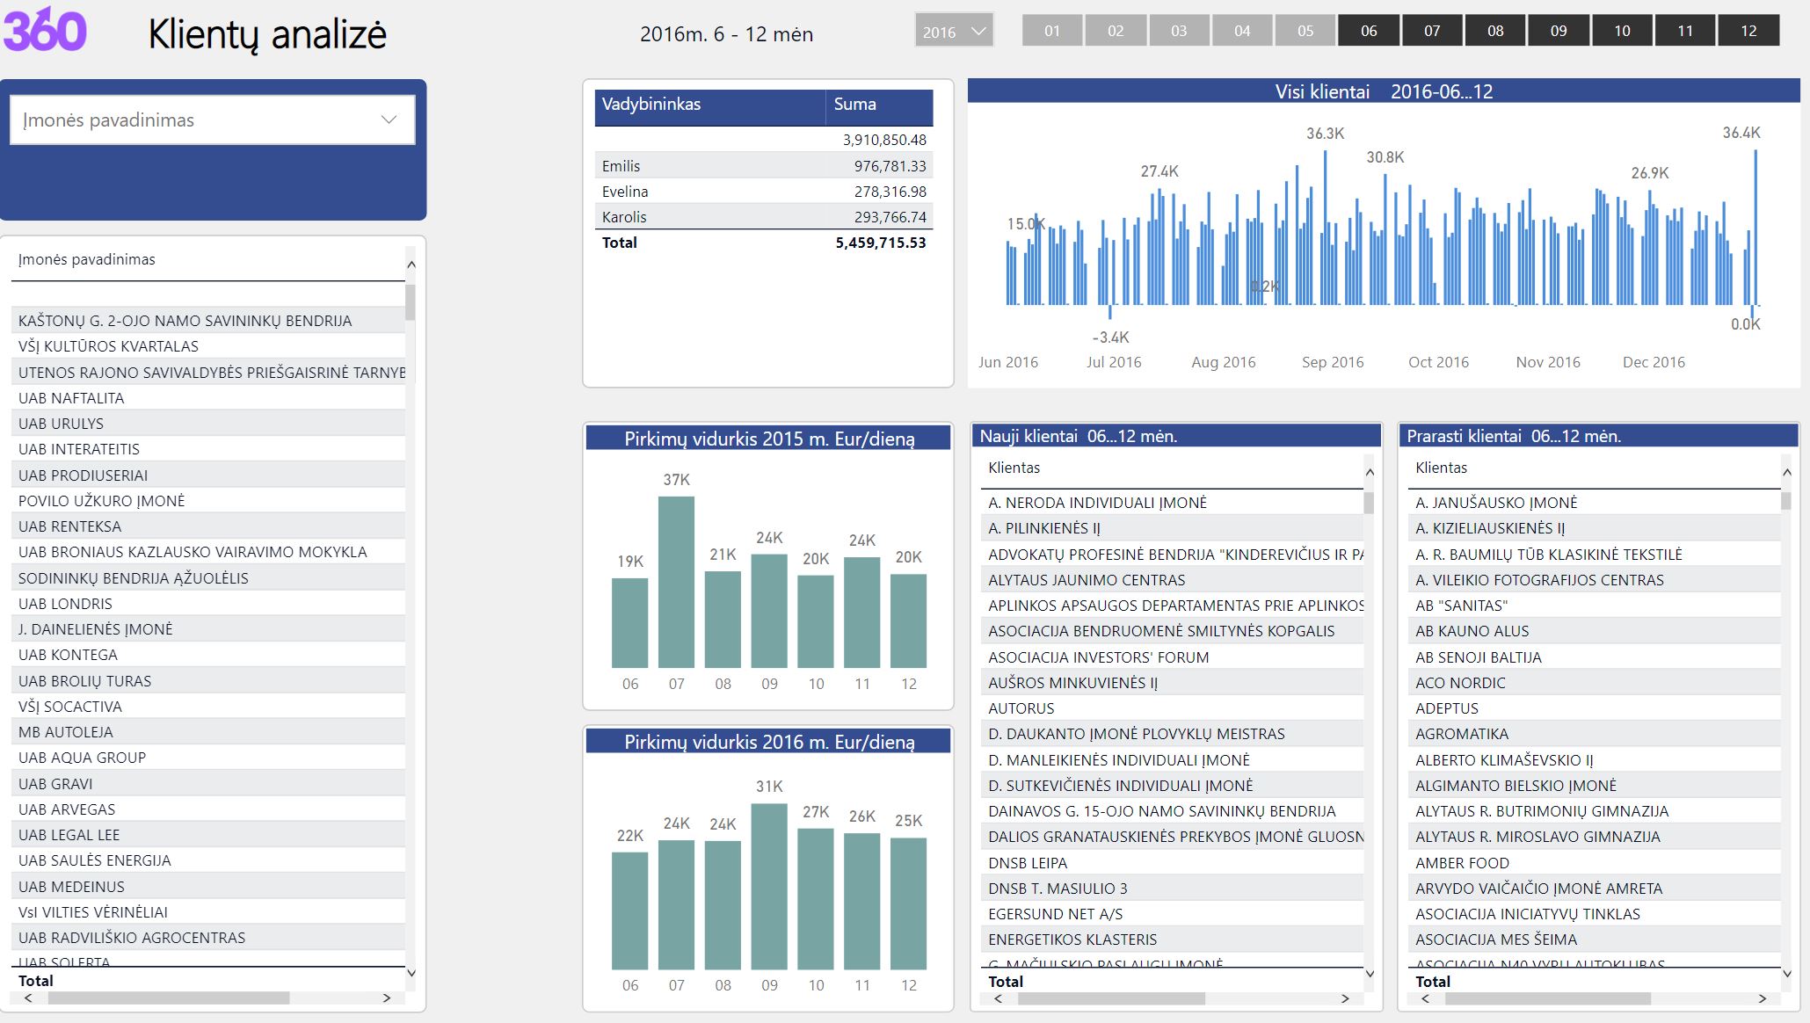Select month 07 tab in header

[x=1427, y=33]
